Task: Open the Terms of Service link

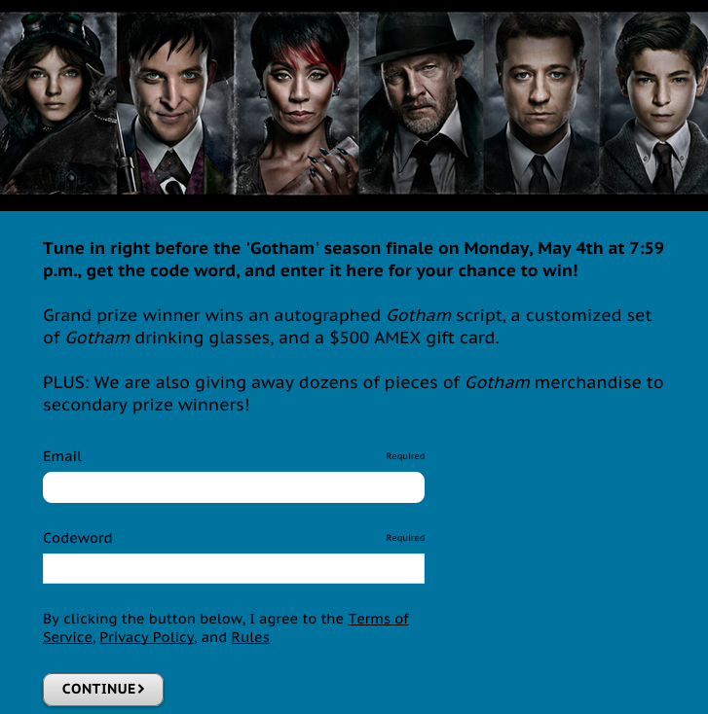Action: point(226,628)
